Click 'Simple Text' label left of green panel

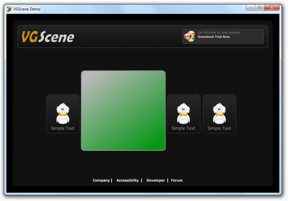(x=63, y=128)
